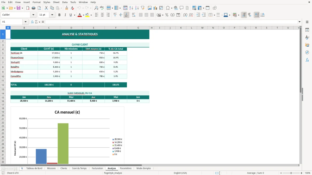Sort ascending A to Z
The height and width of the screenshot is (175, 312).
tap(131, 8)
